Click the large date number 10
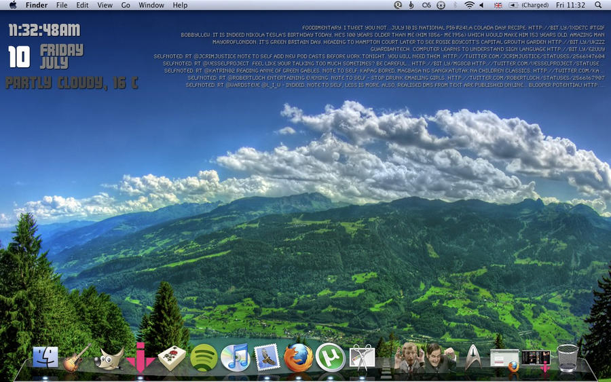The height and width of the screenshot is (382, 611). point(19,57)
